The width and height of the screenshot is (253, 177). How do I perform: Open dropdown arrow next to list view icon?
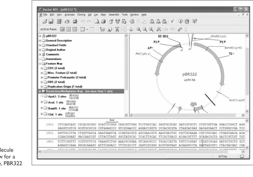coord(87,29)
